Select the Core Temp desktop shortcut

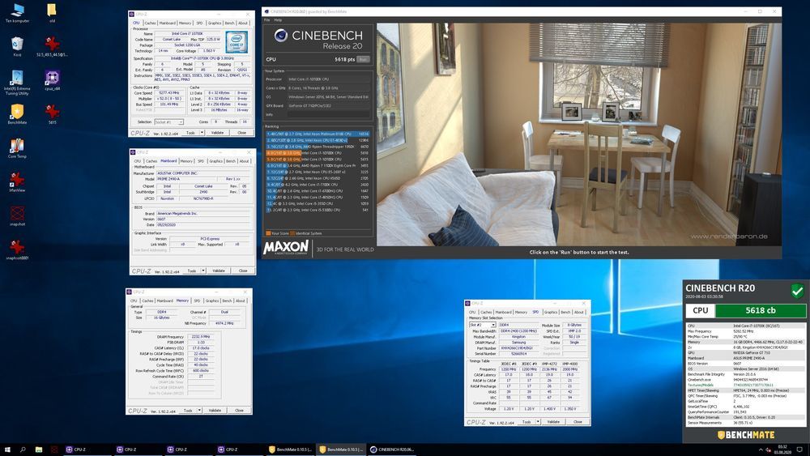pos(17,147)
